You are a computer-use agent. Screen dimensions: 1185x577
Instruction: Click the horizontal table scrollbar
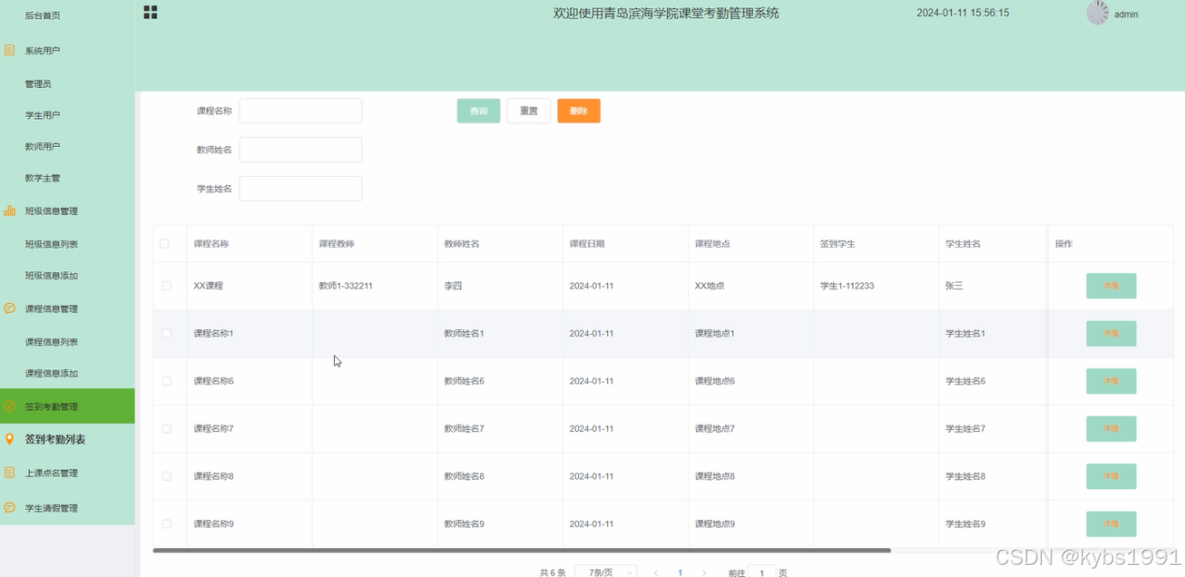[522, 551]
